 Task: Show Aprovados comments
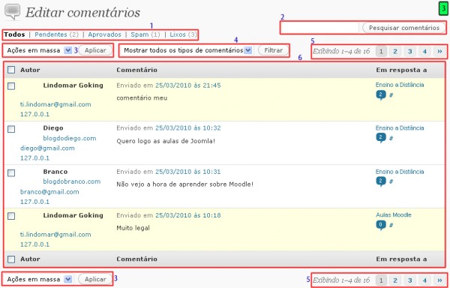click(x=104, y=34)
